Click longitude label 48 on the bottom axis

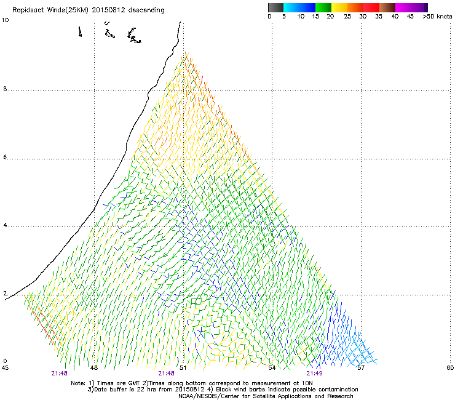point(93,368)
